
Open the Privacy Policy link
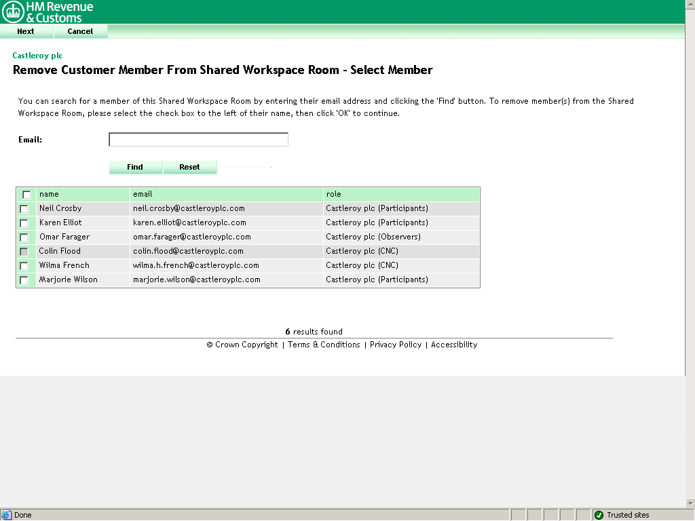tap(396, 345)
